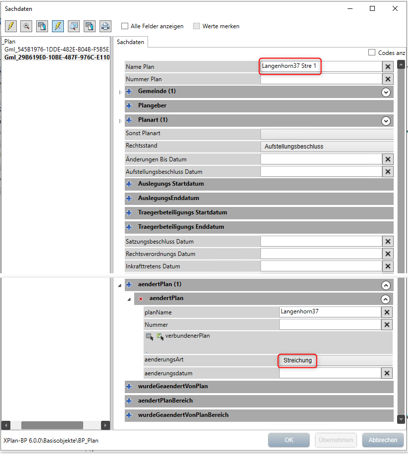
Task: Toggle the Werte merken checkbox
Action: [x=197, y=26]
